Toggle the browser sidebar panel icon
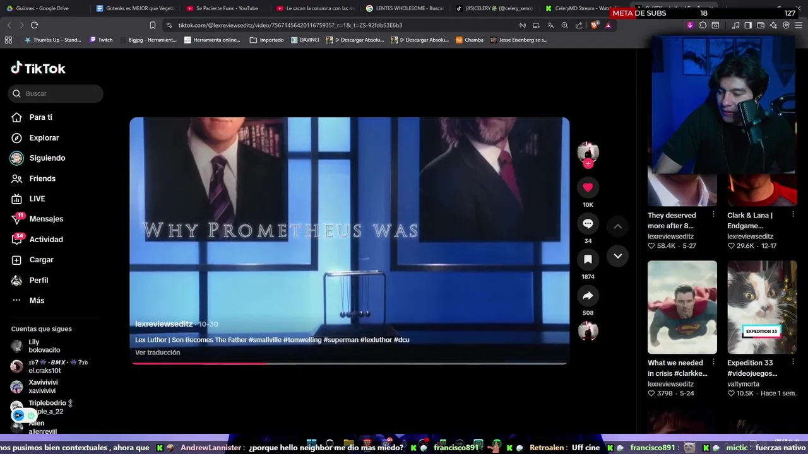This screenshot has width=808, height=454. [x=748, y=25]
